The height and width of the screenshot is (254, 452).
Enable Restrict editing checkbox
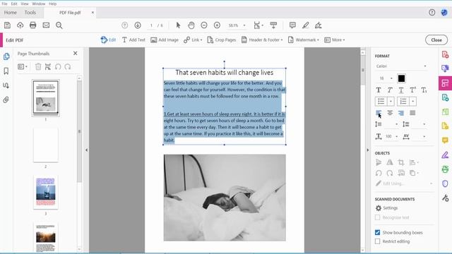coord(377,241)
